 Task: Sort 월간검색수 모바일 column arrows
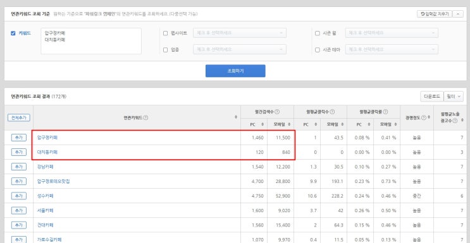tap(289, 124)
